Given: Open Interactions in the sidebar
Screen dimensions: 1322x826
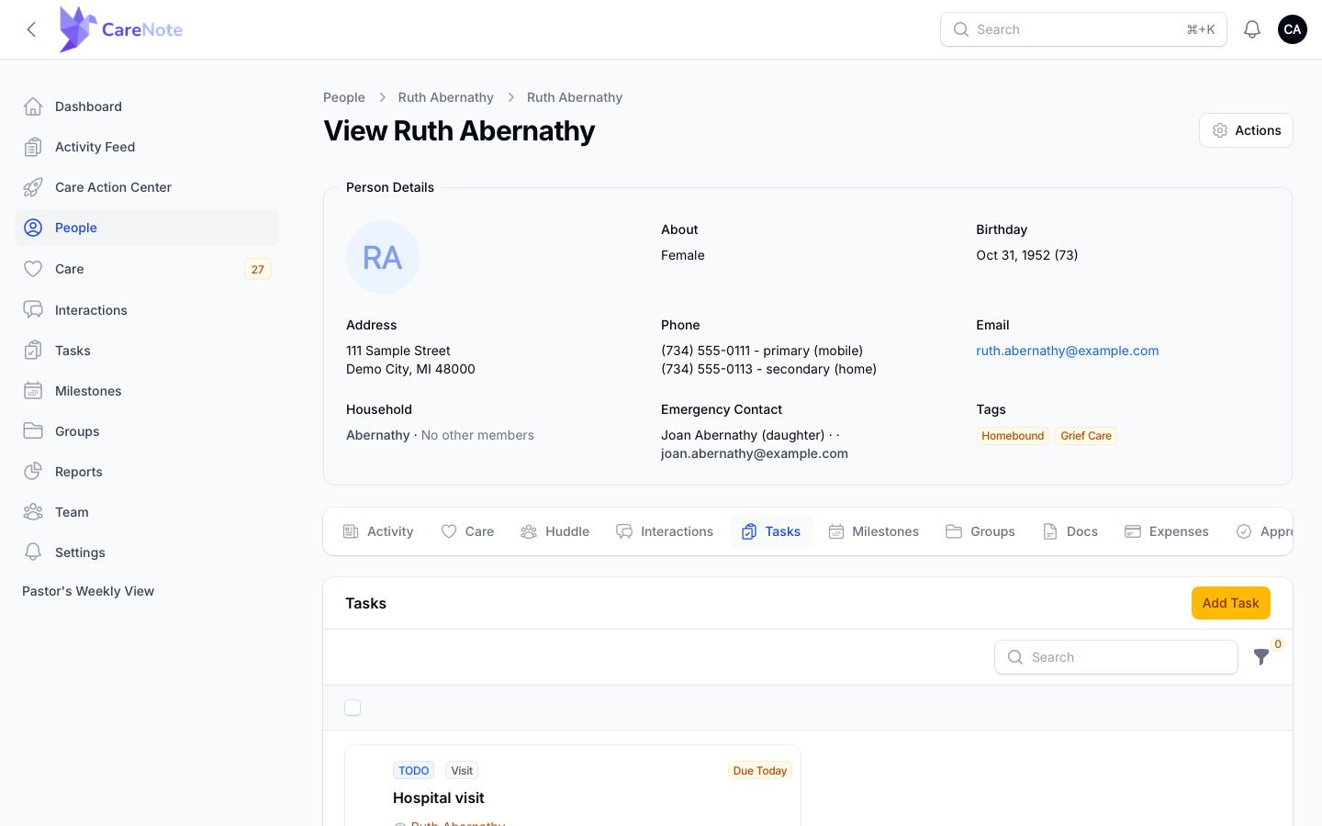Looking at the screenshot, I should click(147, 310).
